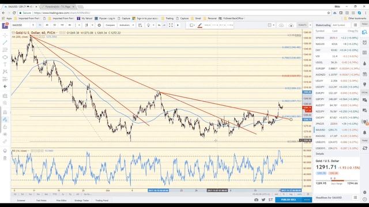Bookmark page with star icon in address bar
The image size is (369, 207).
329,13
